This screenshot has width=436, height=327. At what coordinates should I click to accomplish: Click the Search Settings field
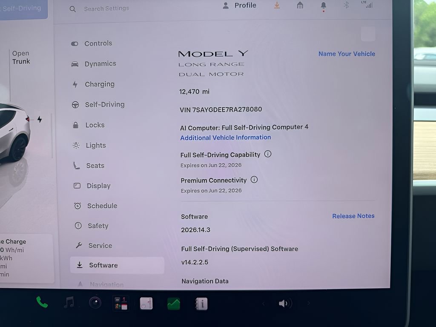click(x=106, y=9)
